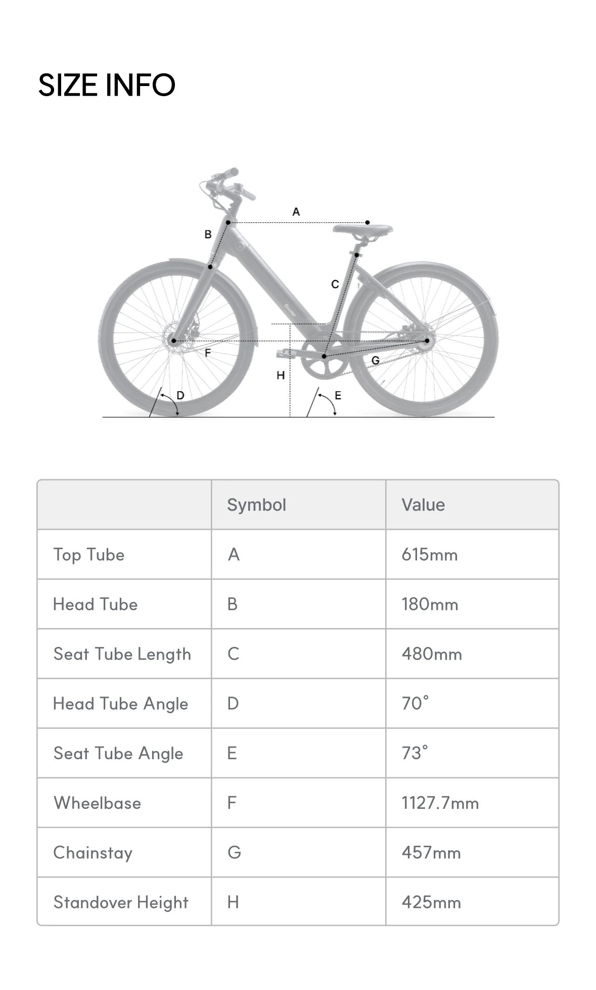Viewport: 596px width, 990px height.
Task: Click the 70° Head Tube Angle value
Action: coord(415,704)
